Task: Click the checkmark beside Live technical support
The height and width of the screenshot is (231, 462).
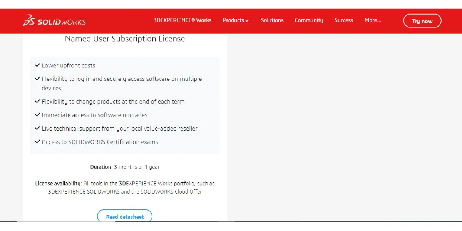Action: 38,128
